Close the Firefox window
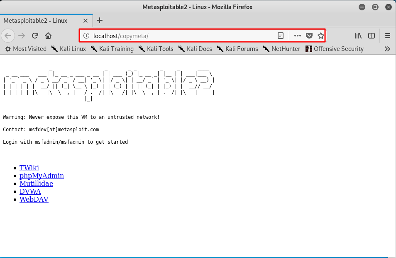 click(389, 7)
